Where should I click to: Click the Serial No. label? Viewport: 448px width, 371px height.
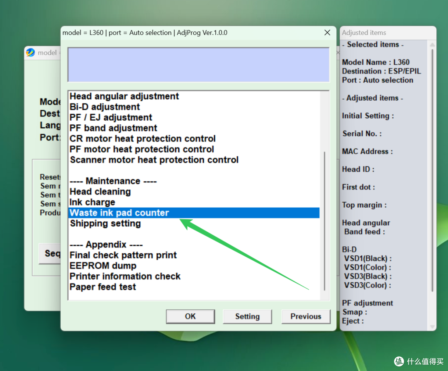(362, 133)
